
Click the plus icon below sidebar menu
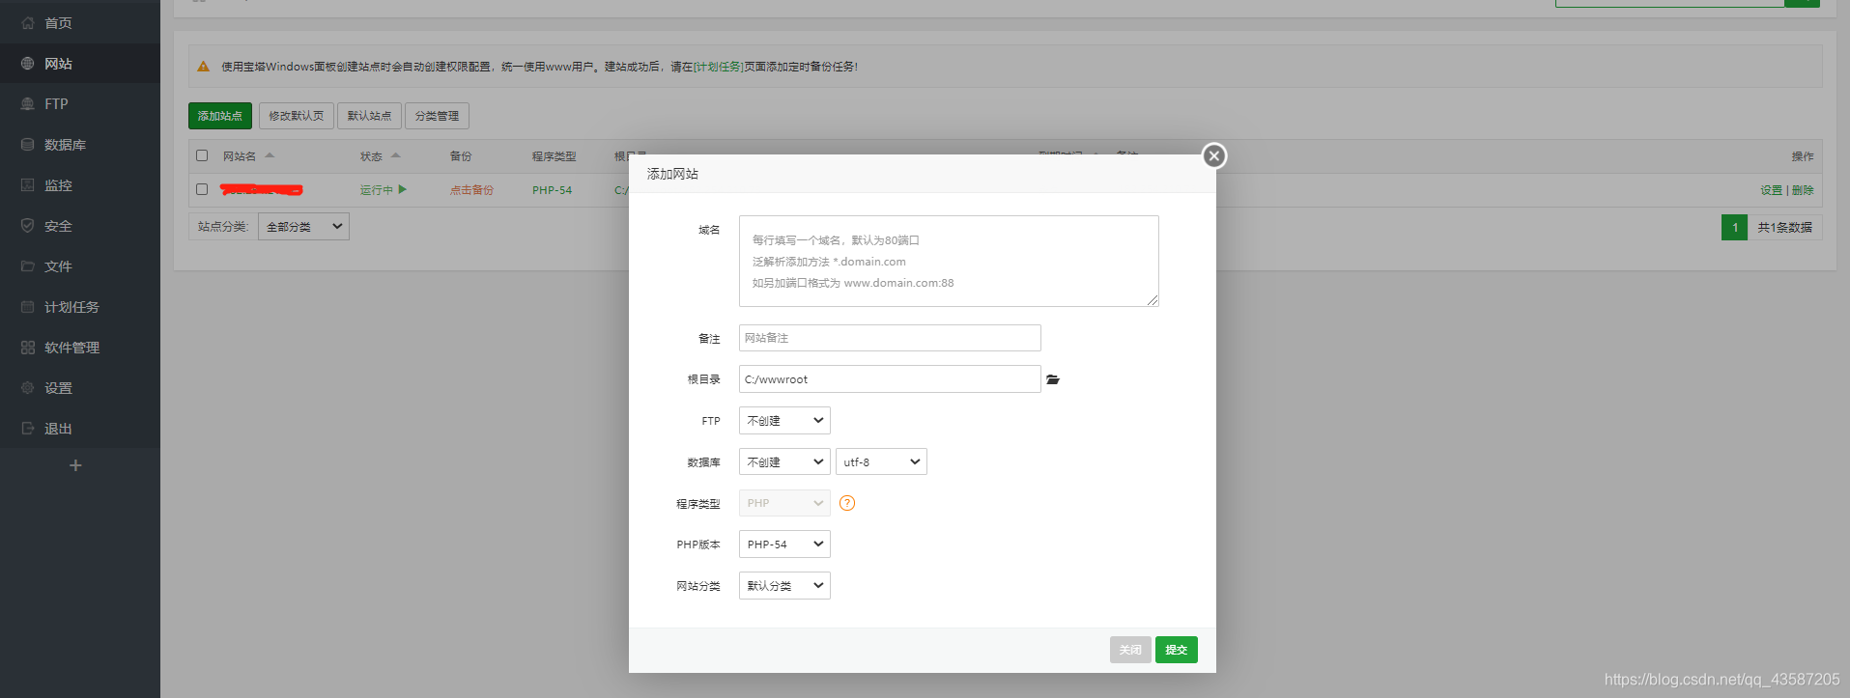point(75,465)
